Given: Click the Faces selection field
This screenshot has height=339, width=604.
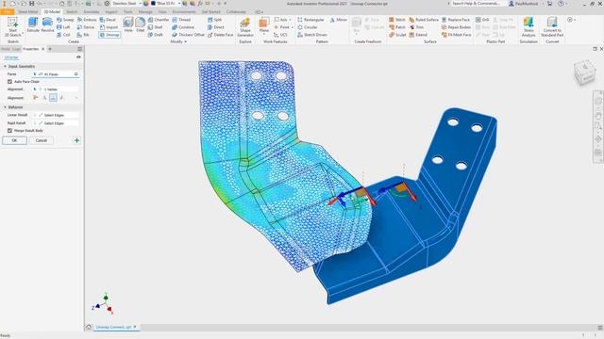Looking at the screenshot, I should pyautogui.click(x=56, y=73).
